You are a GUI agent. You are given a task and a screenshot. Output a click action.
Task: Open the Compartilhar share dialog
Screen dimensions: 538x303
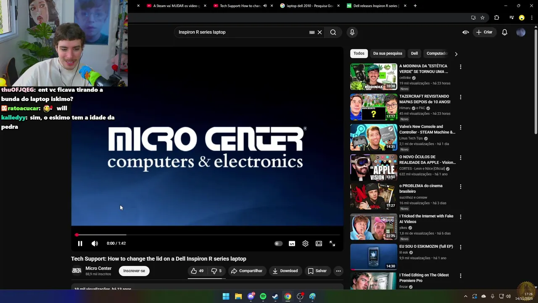point(247,271)
